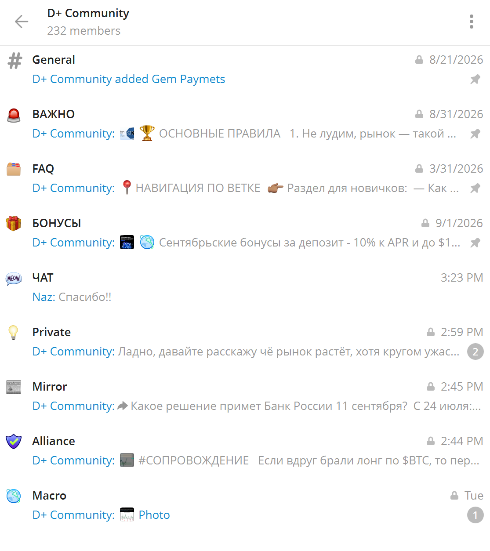Image resolution: width=490 pixels, height=551 pixels.
Task: Select the Mirror topic row
Action: (x=245, y=396)
